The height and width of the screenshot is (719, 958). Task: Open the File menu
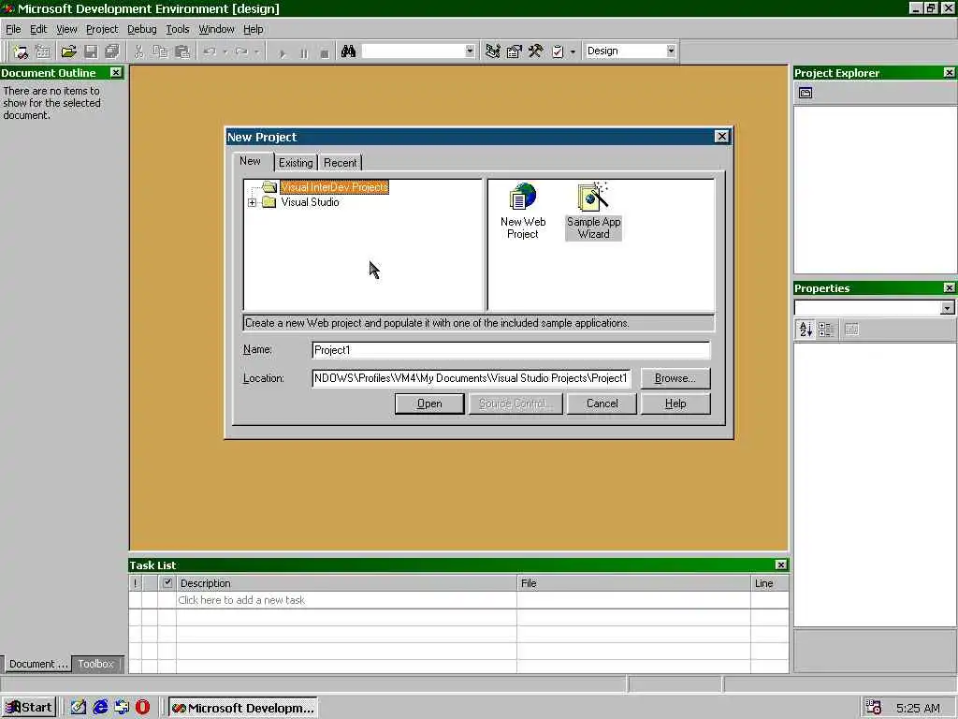[x=13, y=29]
